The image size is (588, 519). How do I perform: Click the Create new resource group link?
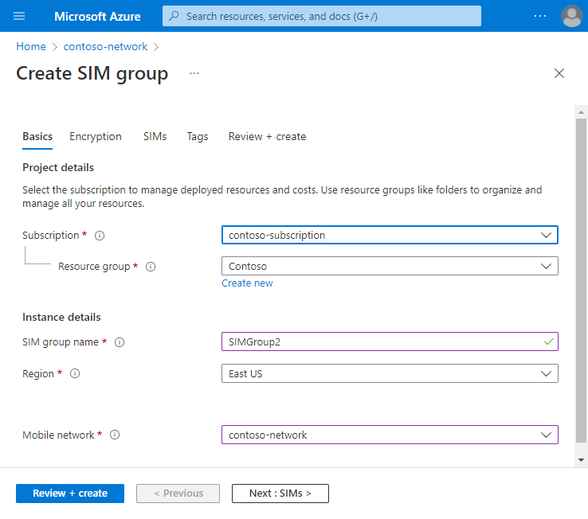[247, 283]
